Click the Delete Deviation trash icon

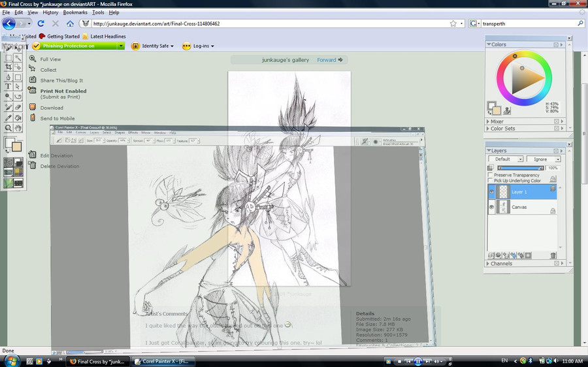pos(33,165)
